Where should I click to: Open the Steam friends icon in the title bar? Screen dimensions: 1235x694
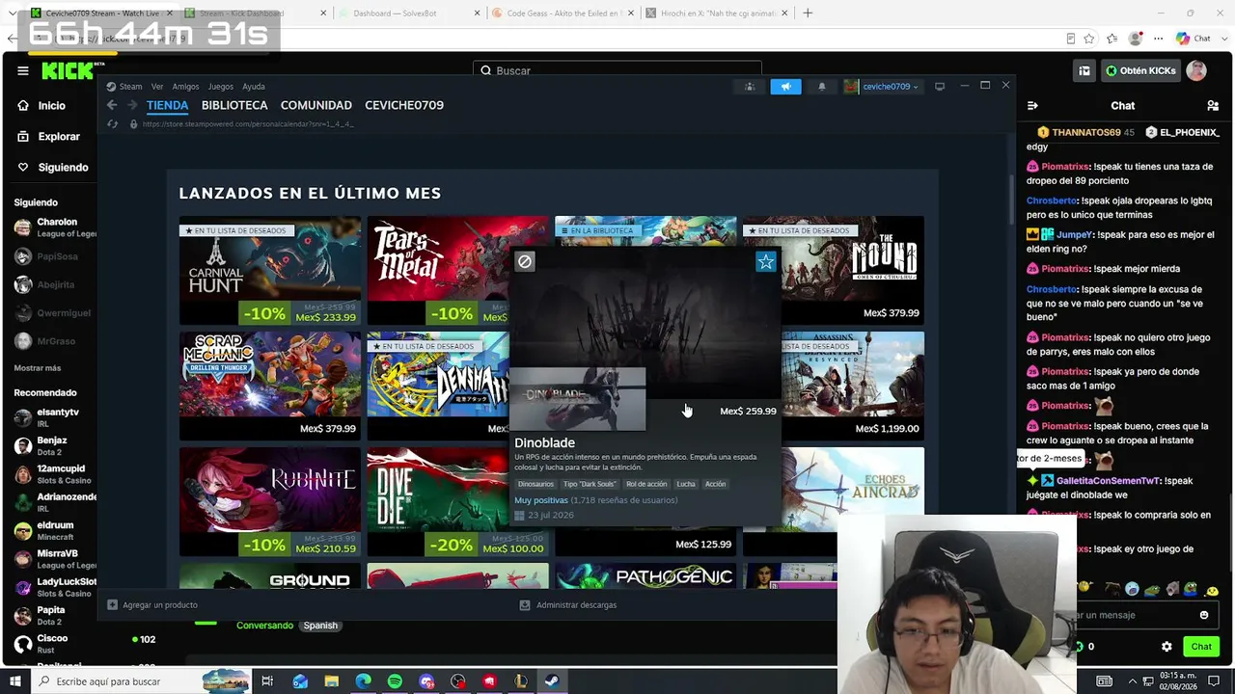click(x=750, y=87)
